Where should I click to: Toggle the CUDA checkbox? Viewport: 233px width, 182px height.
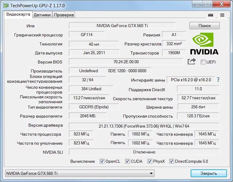[127, 161]
